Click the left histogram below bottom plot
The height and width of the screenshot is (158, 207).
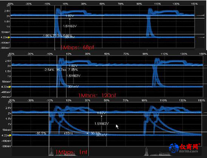pos(63,152)
